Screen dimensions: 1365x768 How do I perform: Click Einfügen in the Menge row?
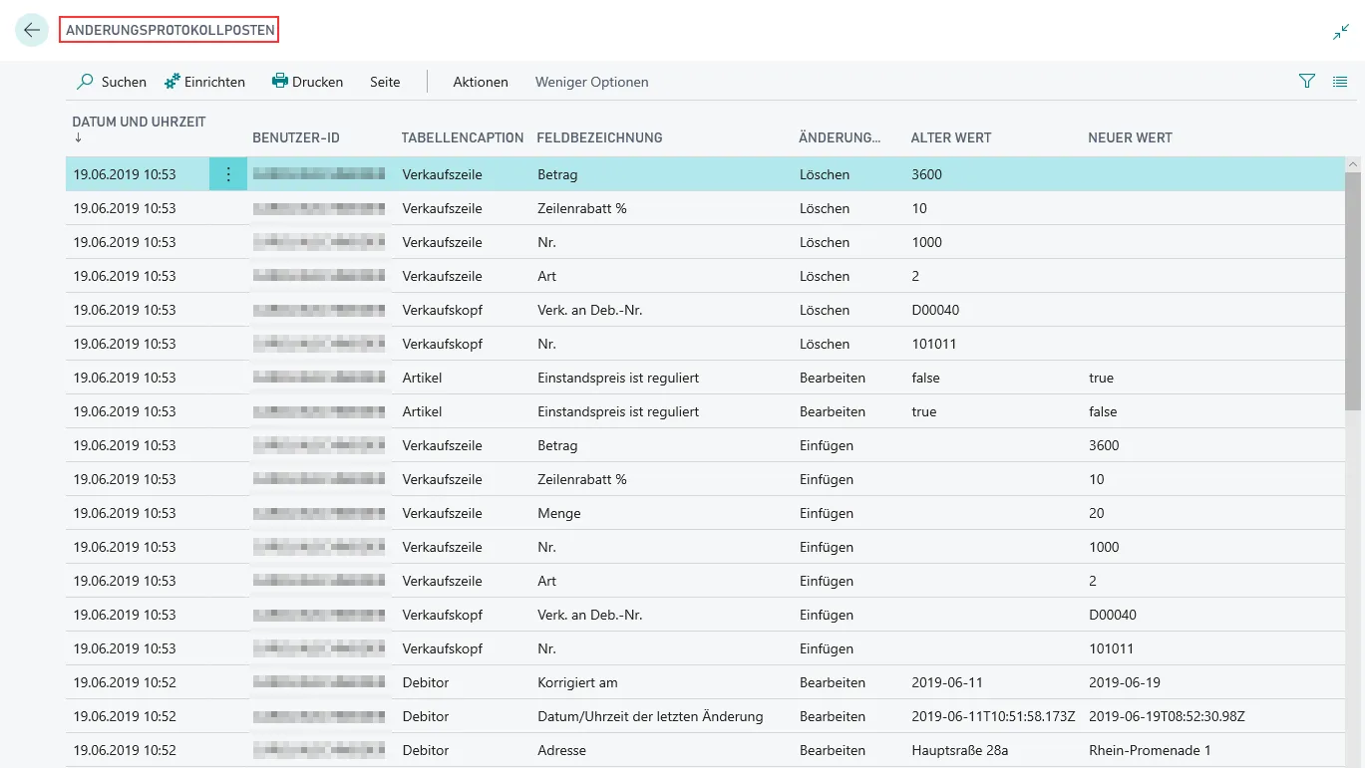(827, 513)
